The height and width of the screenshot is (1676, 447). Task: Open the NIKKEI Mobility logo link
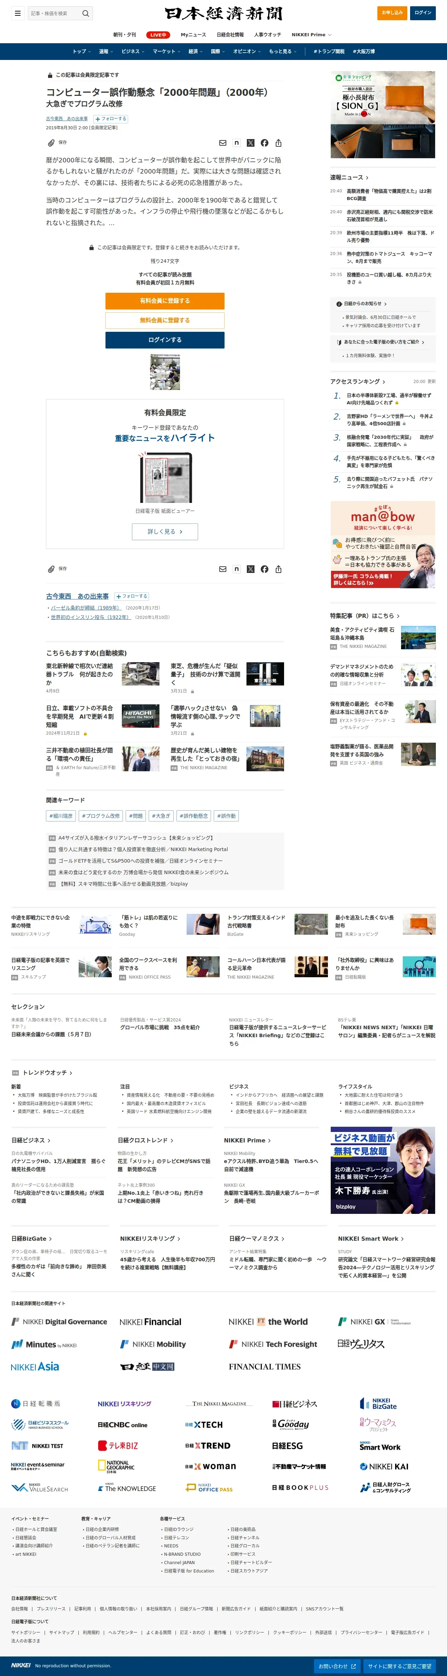[153, 1344]
